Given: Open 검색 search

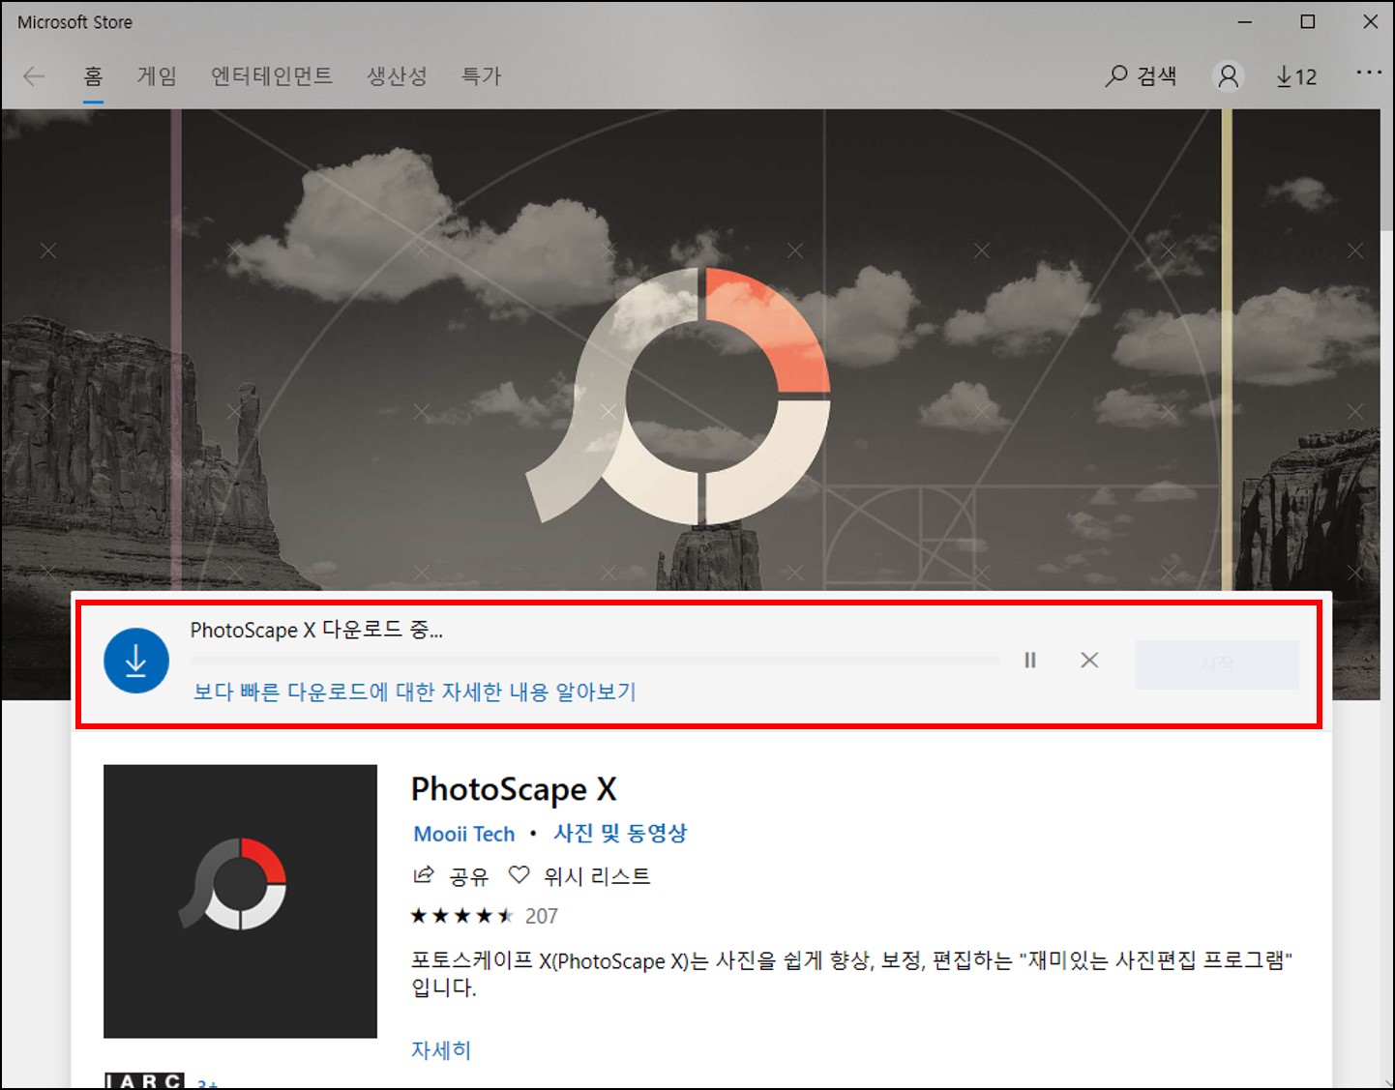Looking at the screenshot, I should [x=1141, y=76].
